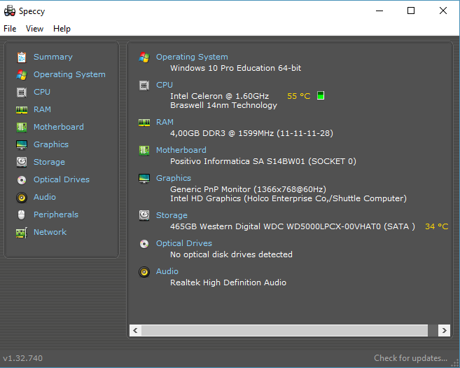The height and width of the screenshot is (368, 460).
Task: Select Network label in the sidebar
Action: [50, 232]
